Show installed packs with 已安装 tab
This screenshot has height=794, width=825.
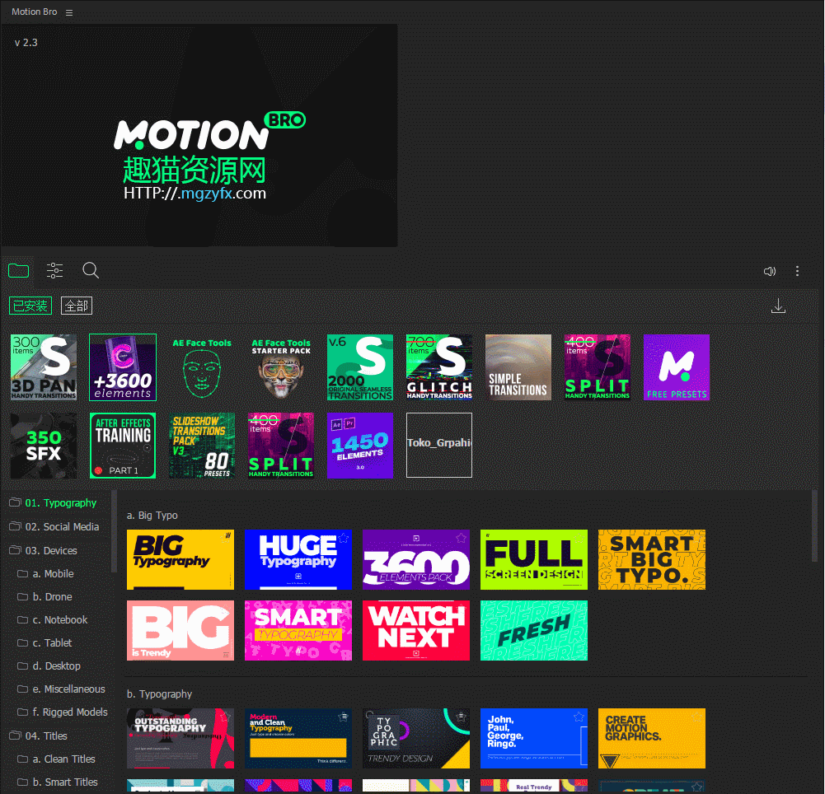click(30, 306)
